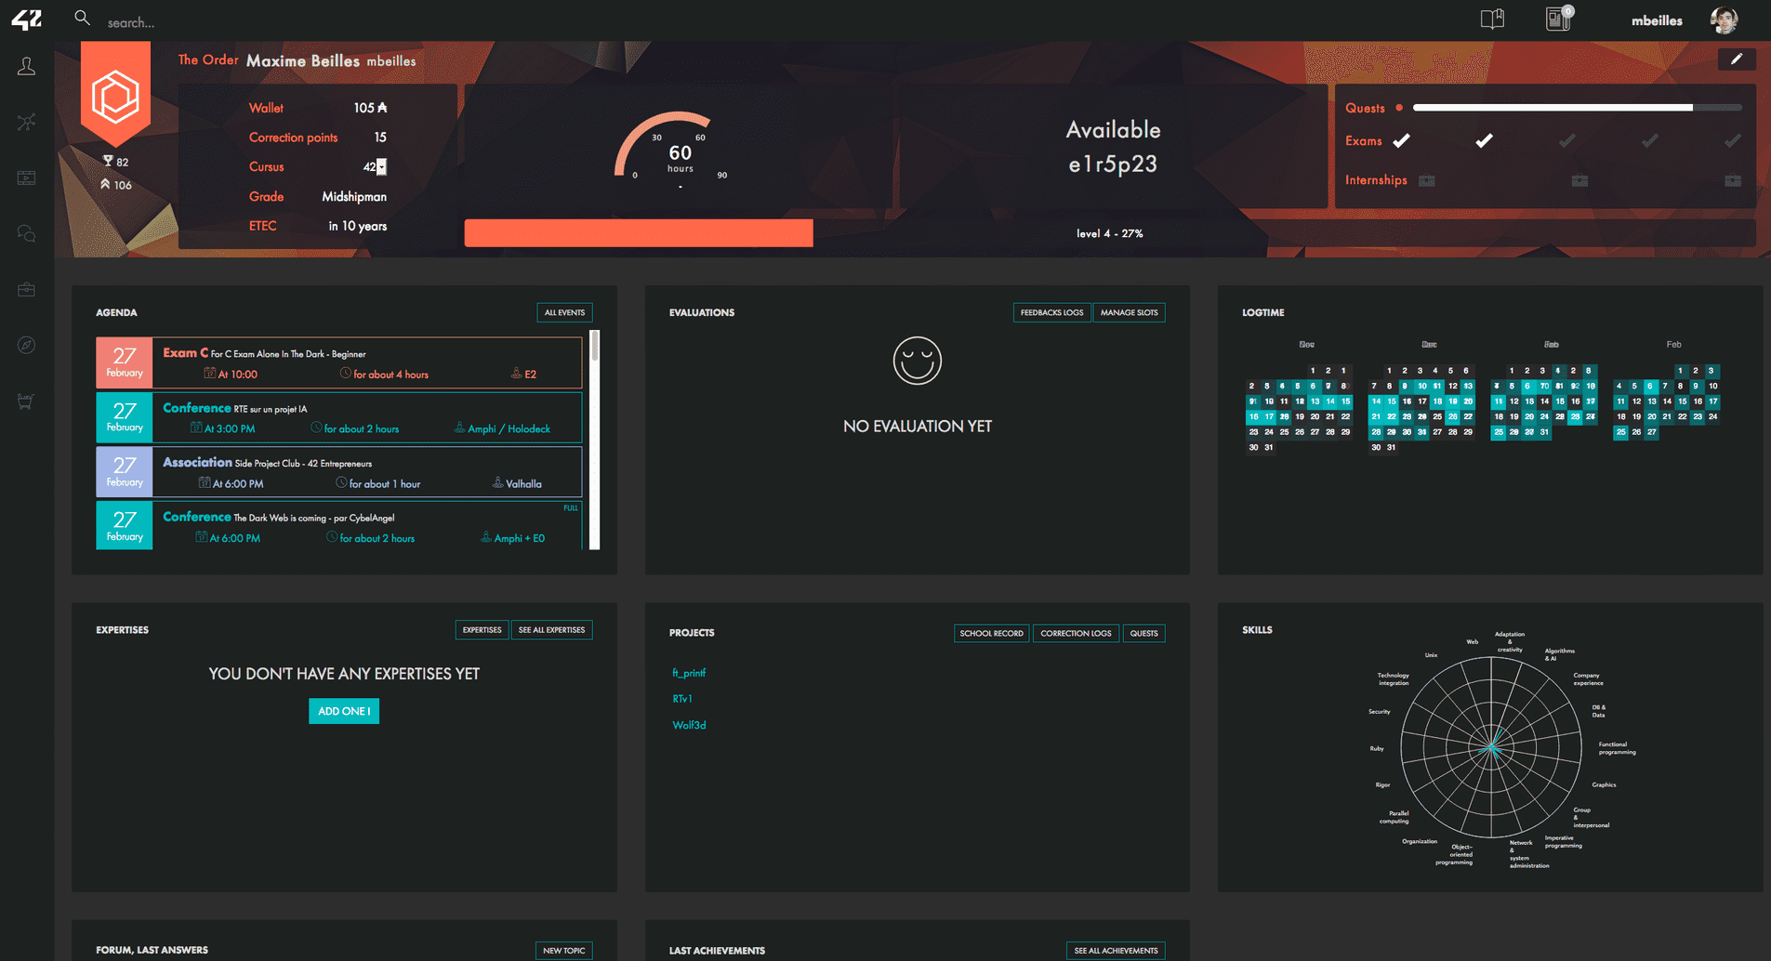
Task: Toggle the last exam checkmark
Action: 1733,140
